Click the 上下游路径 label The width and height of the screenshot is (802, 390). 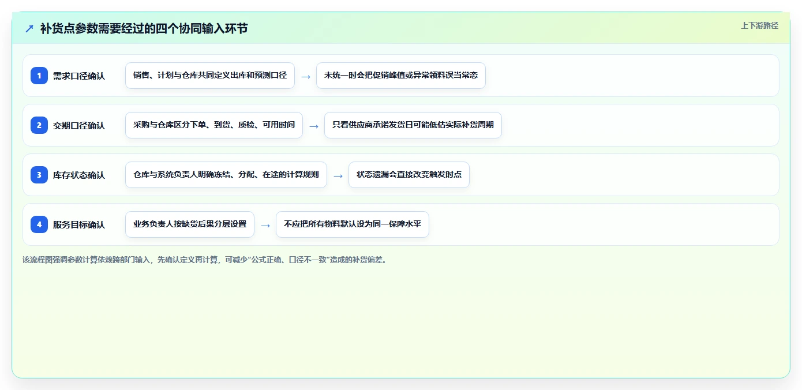coord(759,25)
